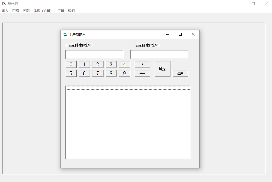Viewport: 272px width, 182px height.
Task: Select the results list box
Action: (x=128, y=122)
